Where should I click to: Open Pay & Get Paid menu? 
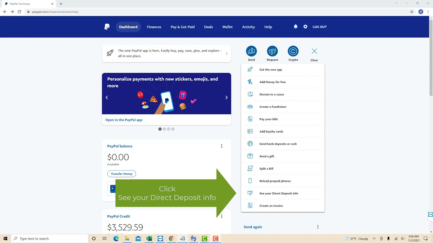click(x=183, y=27)
